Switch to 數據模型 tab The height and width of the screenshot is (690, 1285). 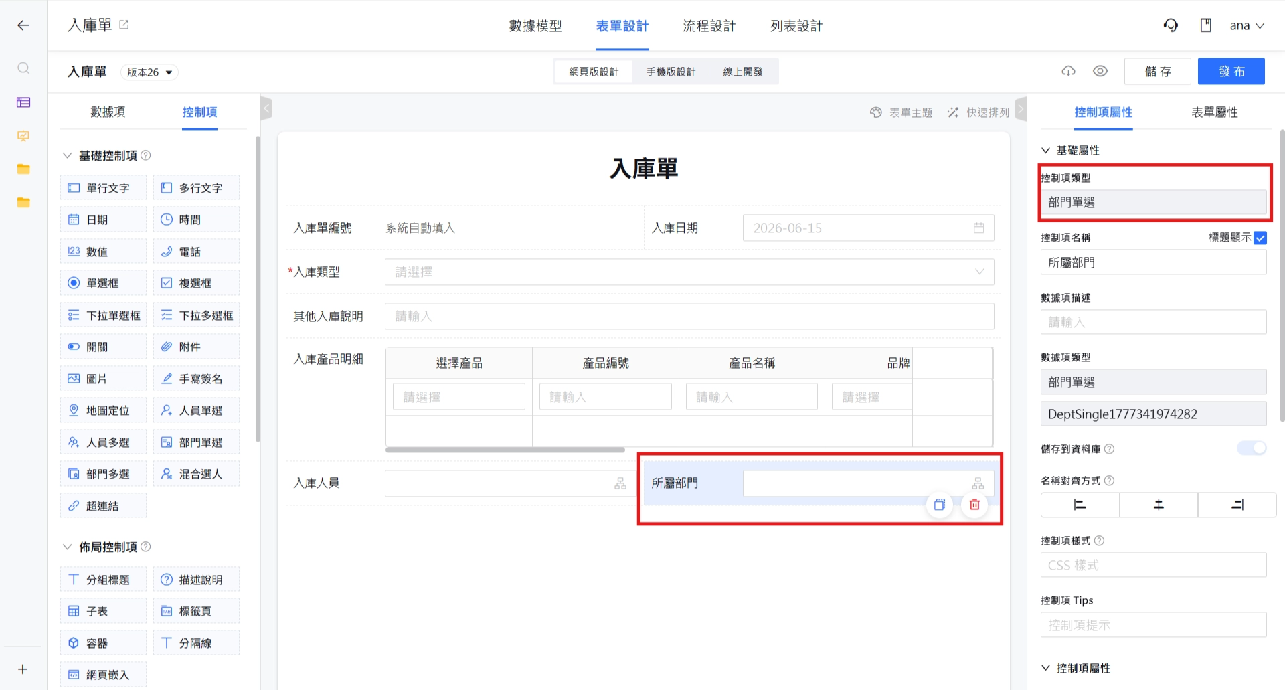point(535,26)
